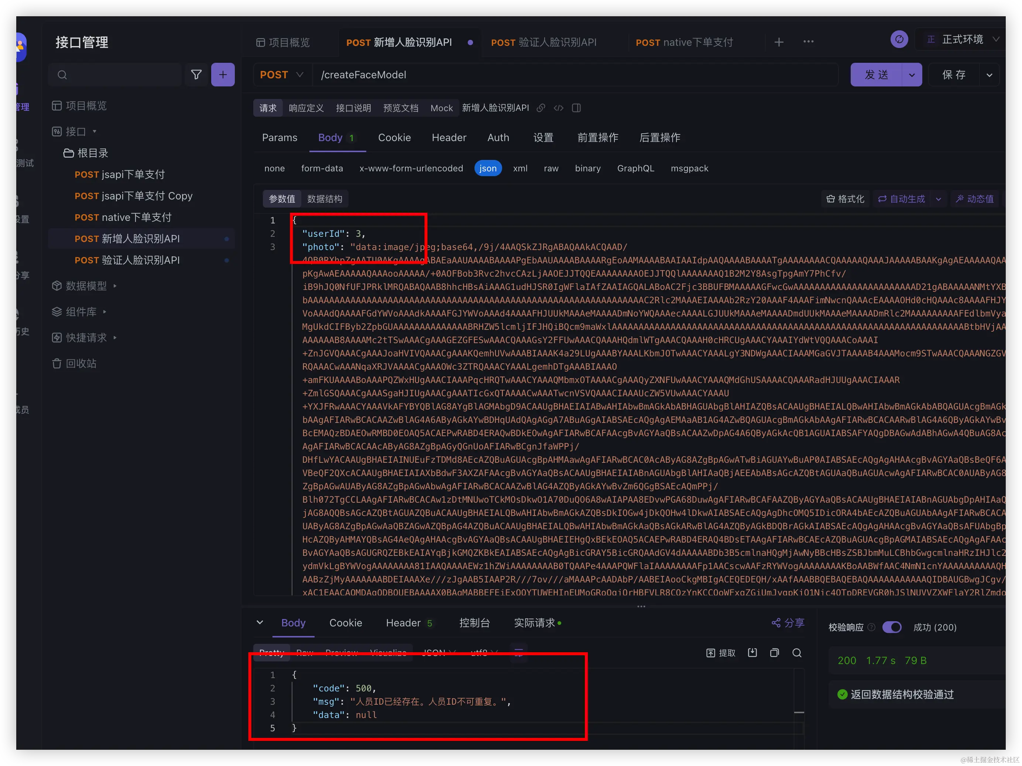
Task: Open the tab overflow three-dots menu
Action: 808,42
